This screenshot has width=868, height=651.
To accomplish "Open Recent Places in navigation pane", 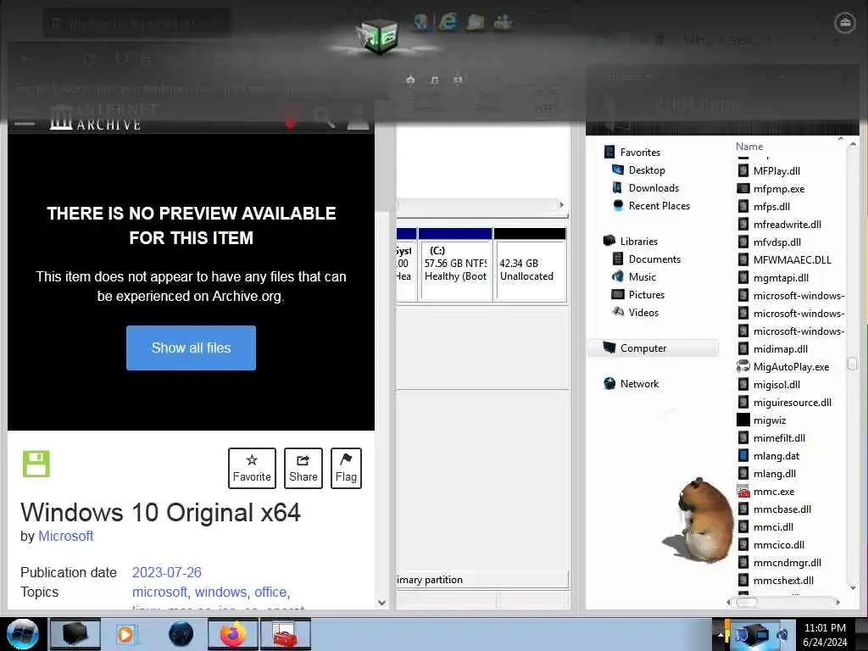I will [659, 205].
